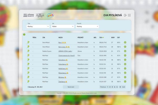Click the row icon for Žlutá barva

[x=28, y=81]
